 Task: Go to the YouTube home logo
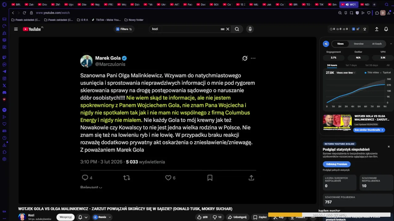pos(32,29)
